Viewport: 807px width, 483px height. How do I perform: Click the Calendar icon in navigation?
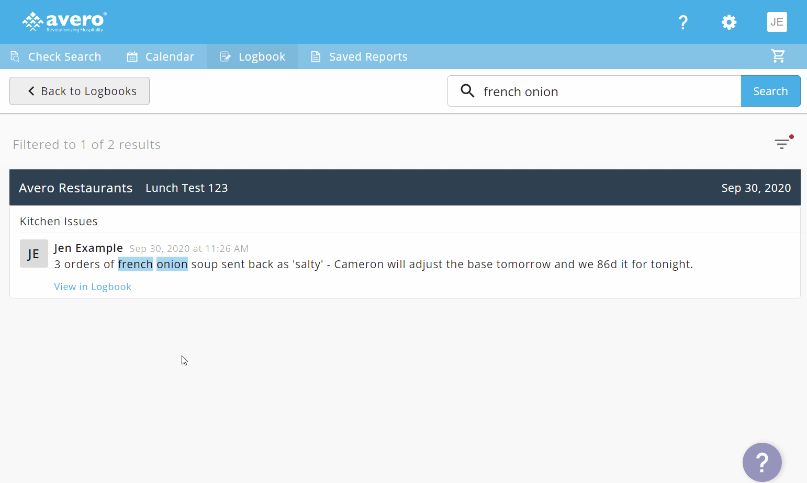(x=132, y=56)
